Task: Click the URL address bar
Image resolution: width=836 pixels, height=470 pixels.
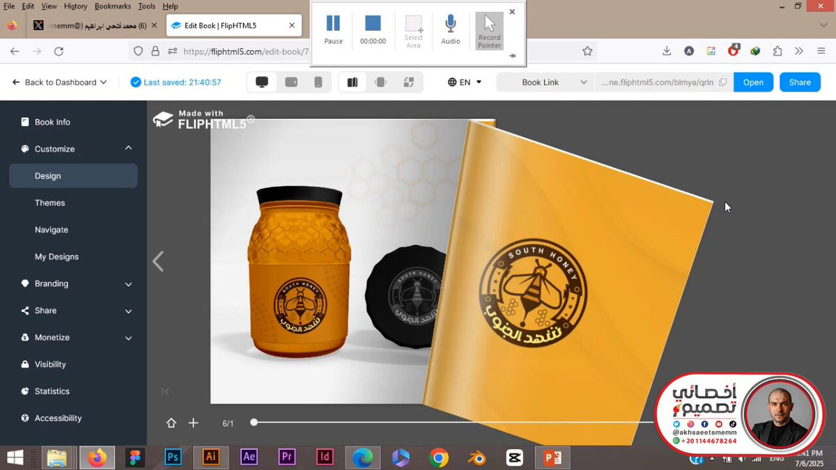Action: [362, 51]
